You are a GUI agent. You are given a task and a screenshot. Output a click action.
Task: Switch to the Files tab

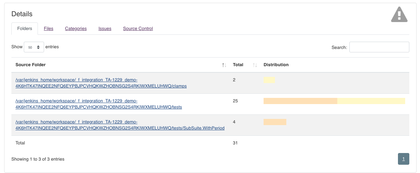pos(49,29)
